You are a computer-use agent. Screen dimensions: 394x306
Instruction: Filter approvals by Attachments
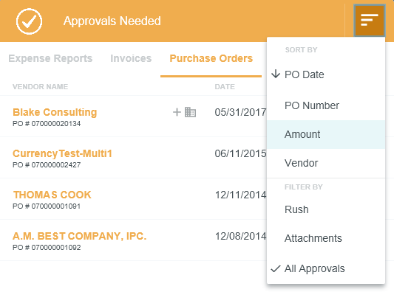[x=326, y=238]
